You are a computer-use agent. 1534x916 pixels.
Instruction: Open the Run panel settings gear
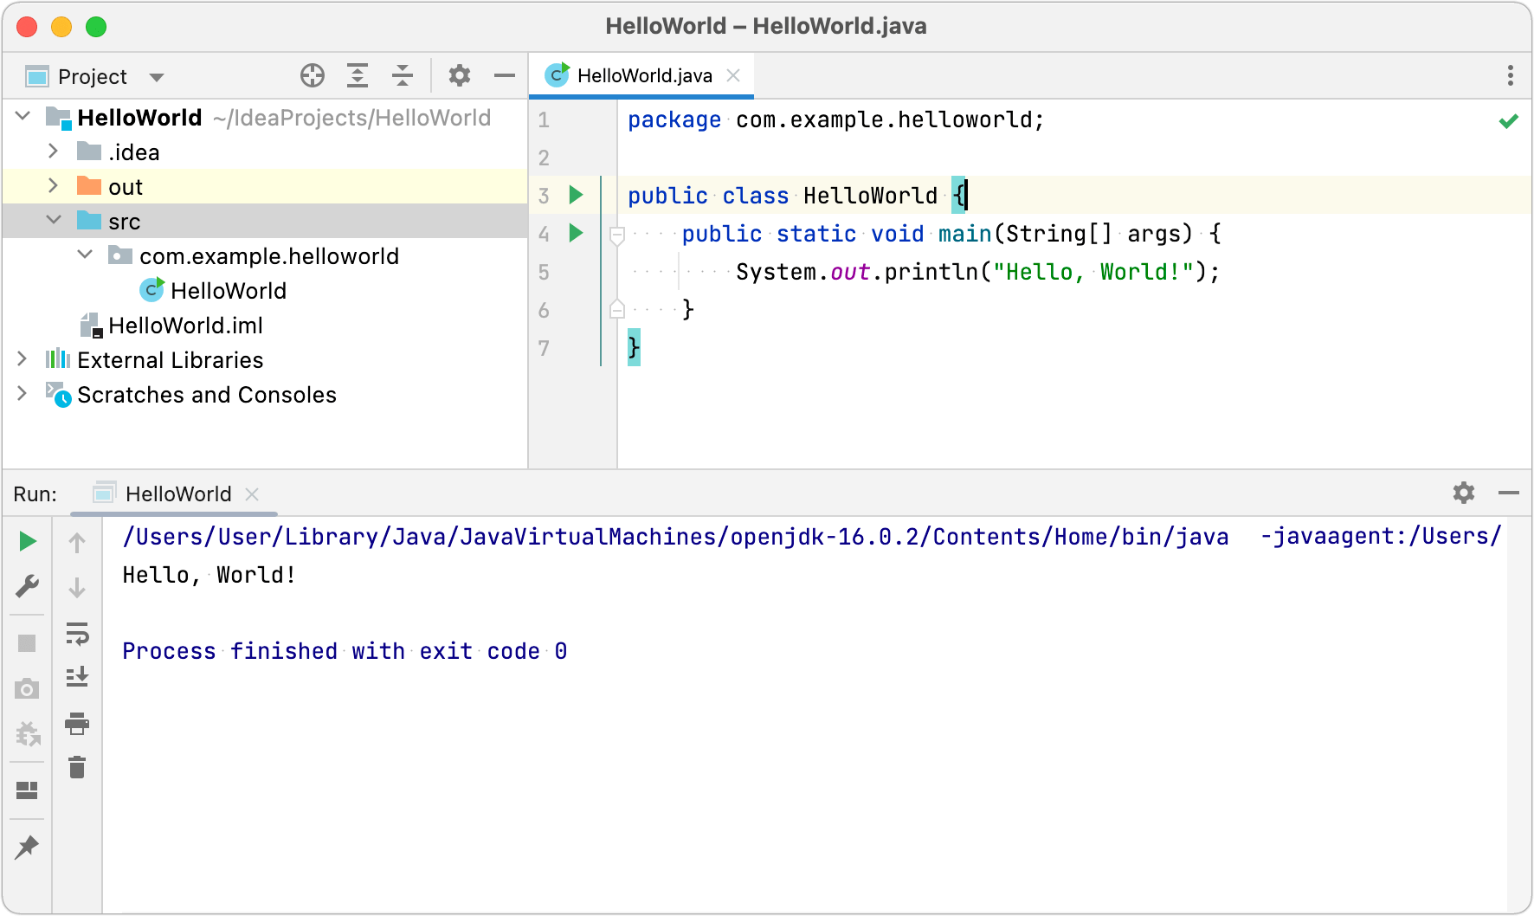[x=1463, y=493]
